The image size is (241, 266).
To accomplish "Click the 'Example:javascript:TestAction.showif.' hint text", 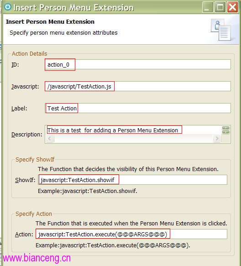I will pos(87,191).
